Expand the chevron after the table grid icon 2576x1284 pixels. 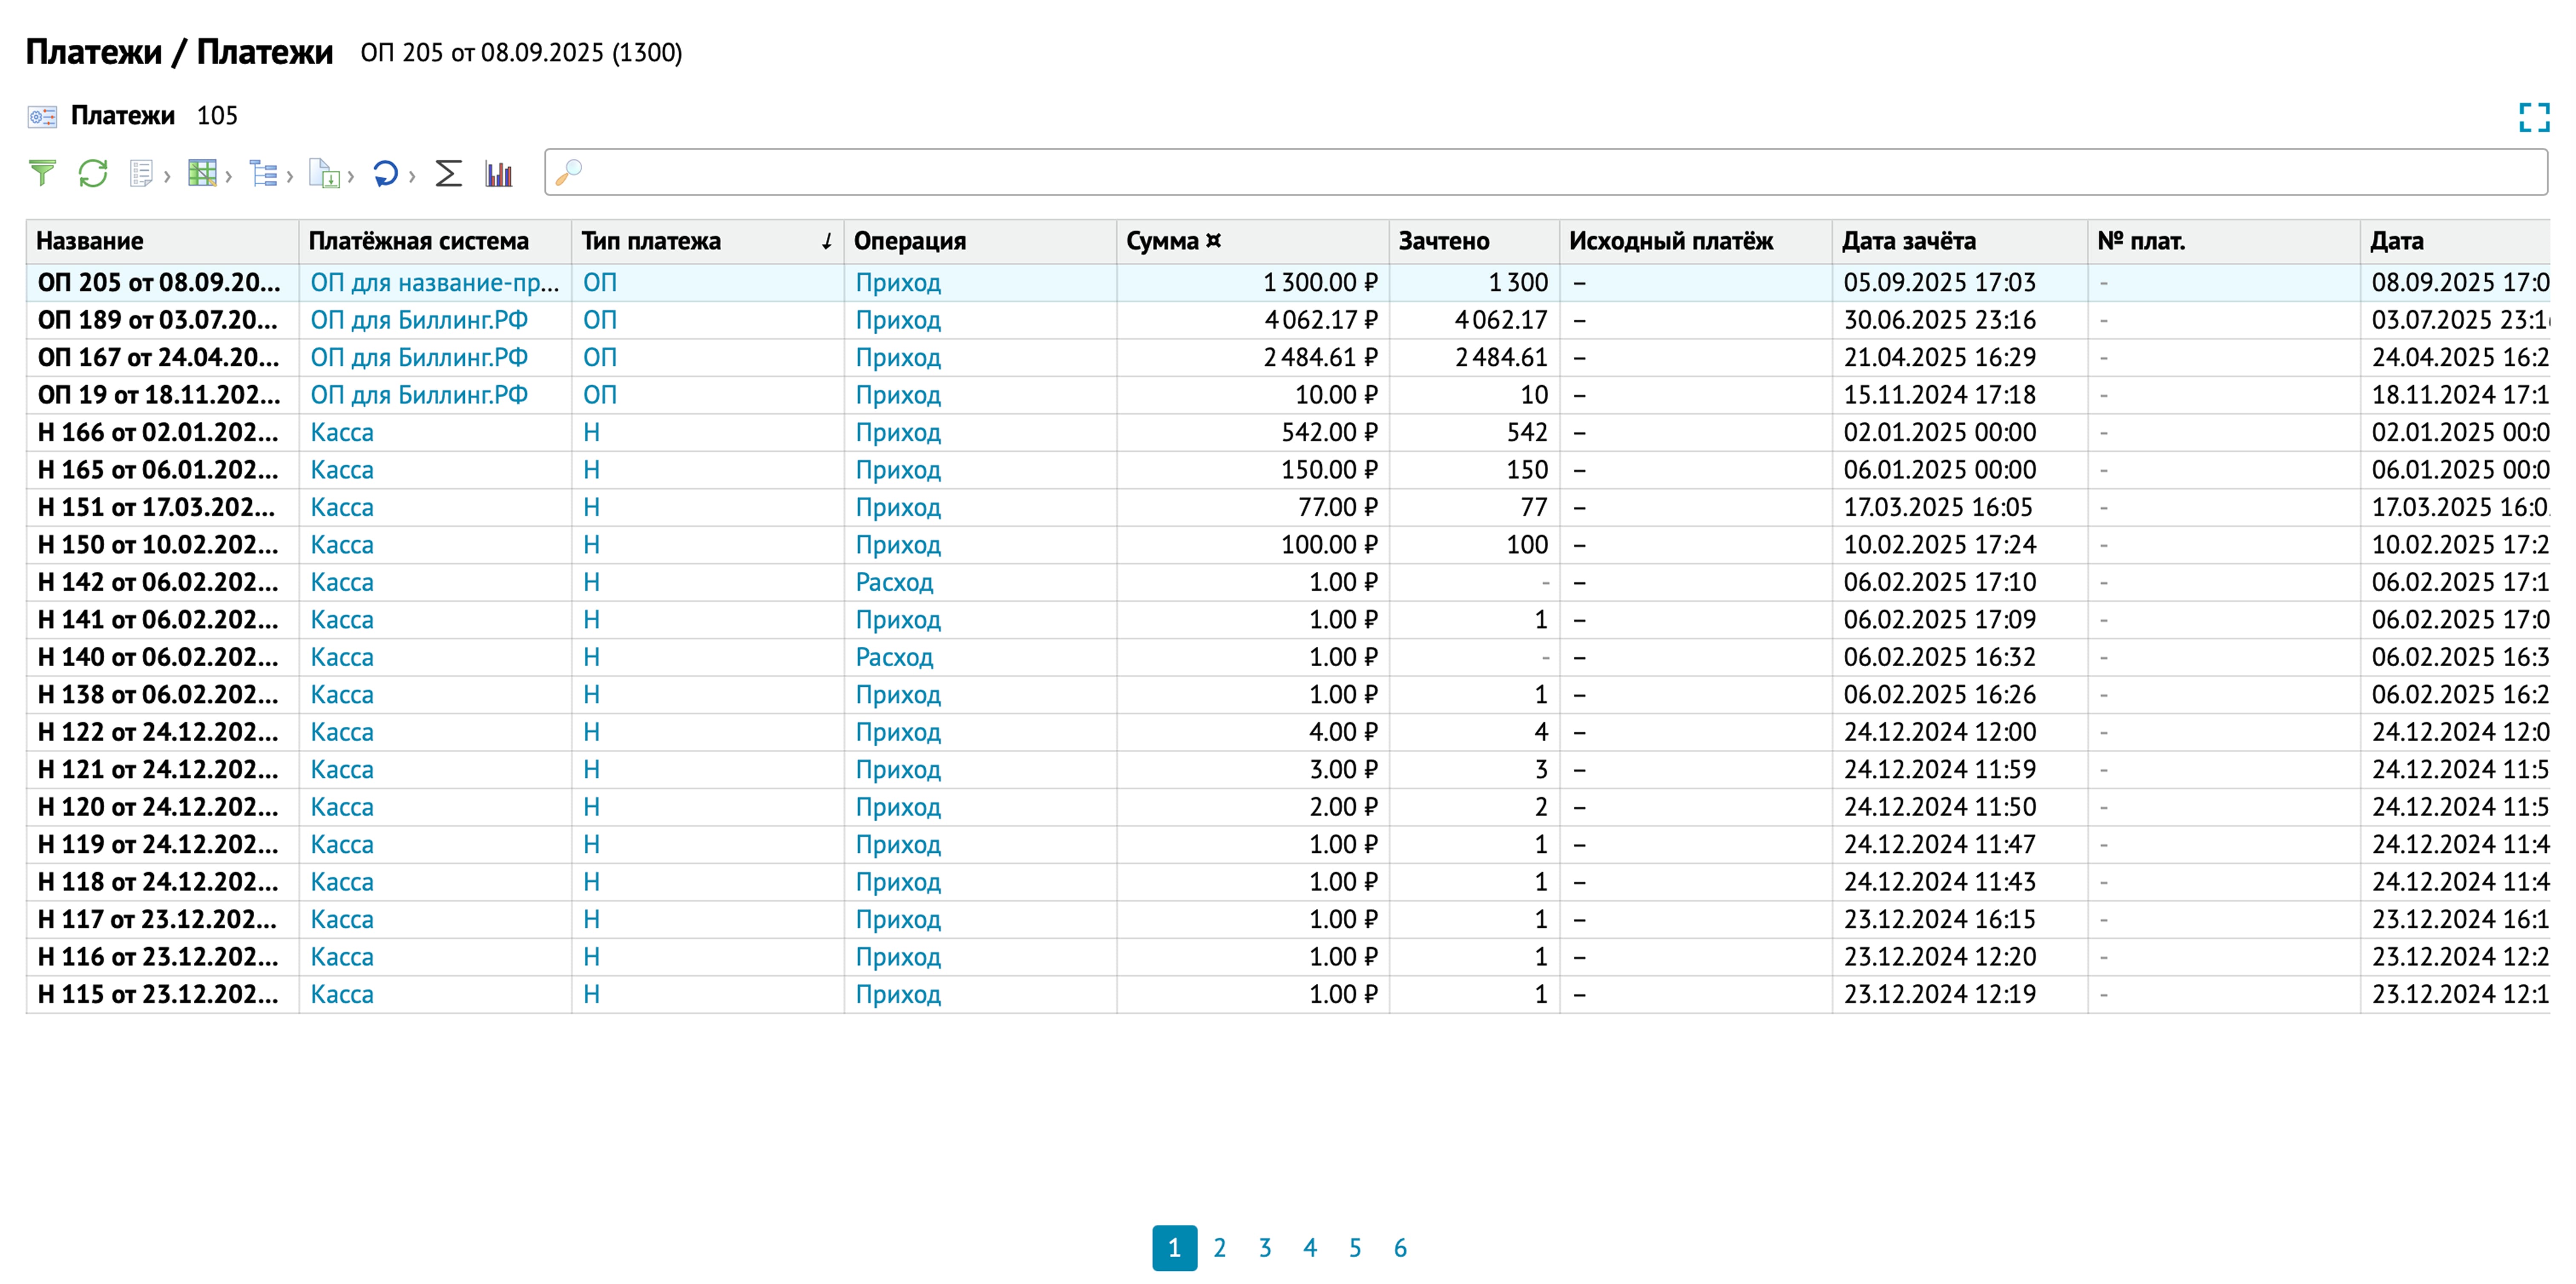[x=229, y=177]
